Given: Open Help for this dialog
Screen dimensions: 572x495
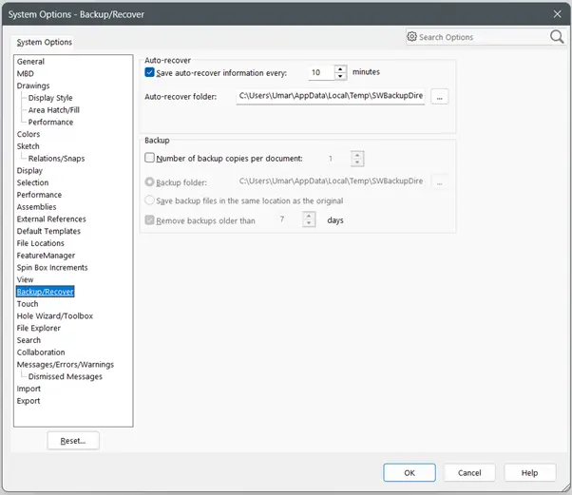Looking at the screenshot, I should click(529, 473).
